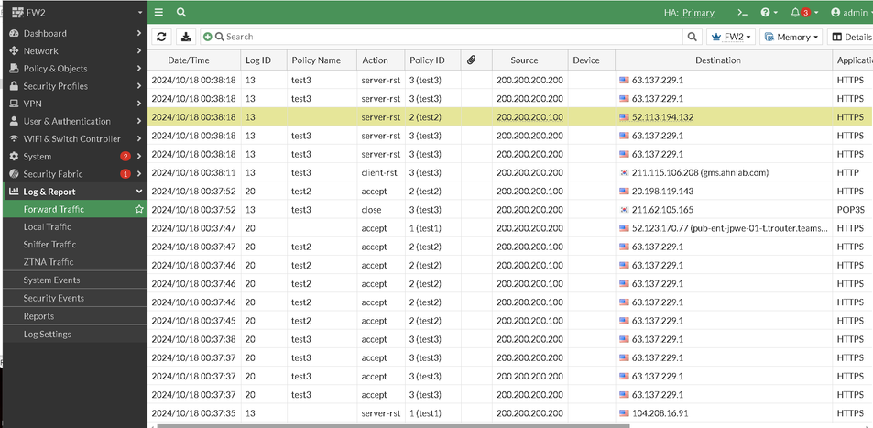Open the CLI console icon

click(742, 12)
